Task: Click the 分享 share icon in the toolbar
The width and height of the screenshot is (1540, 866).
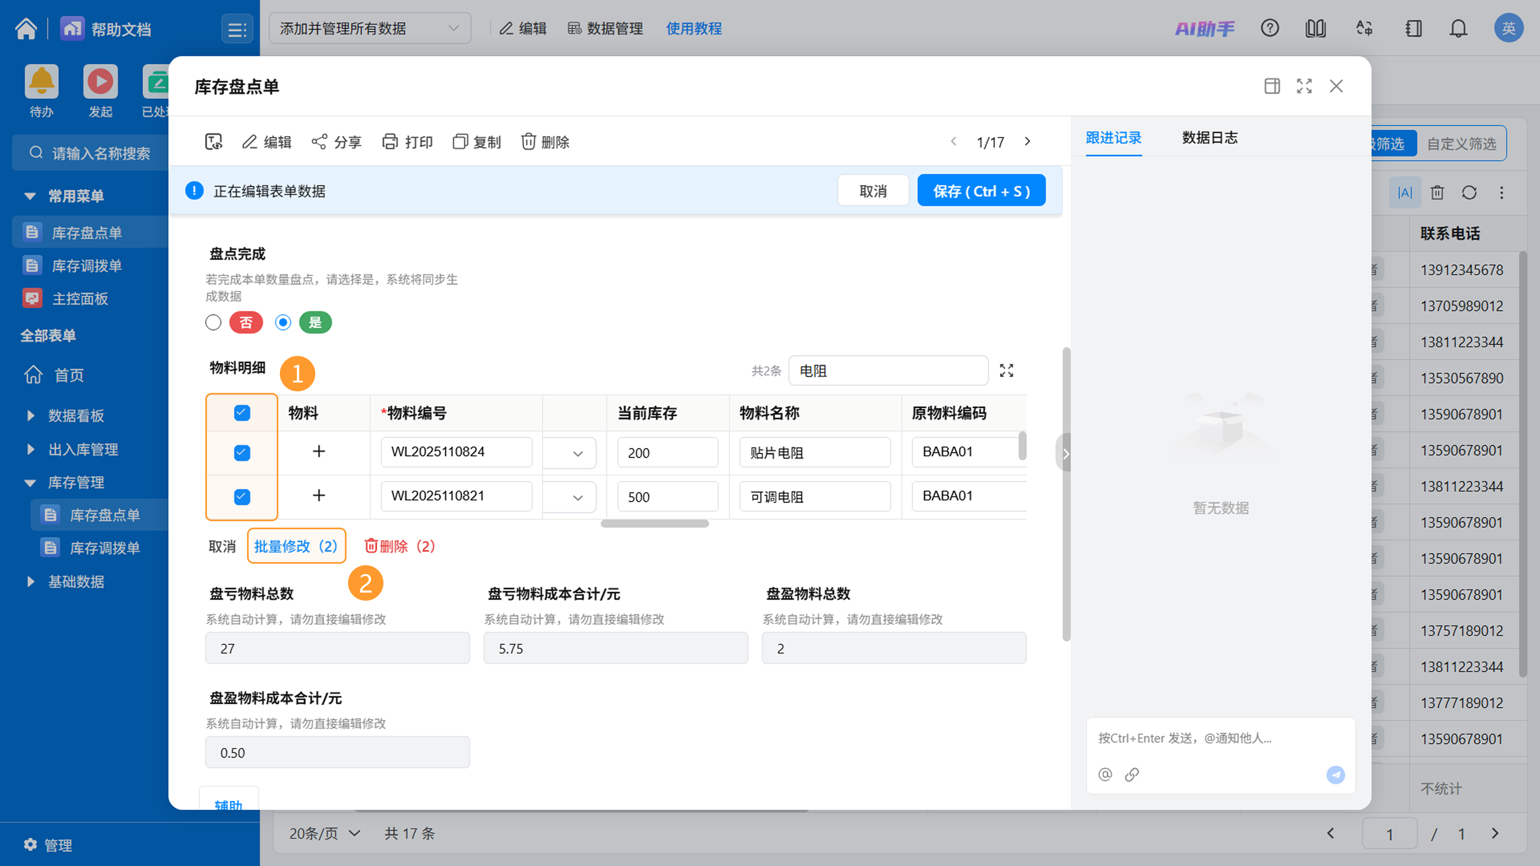Action: tap(319, 142)
